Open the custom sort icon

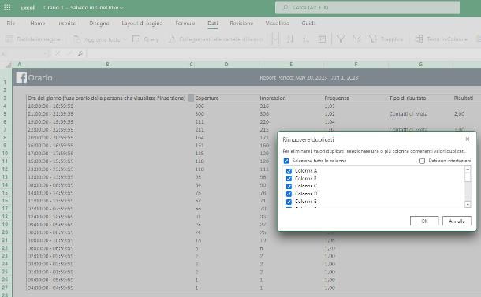coord(322,39)
